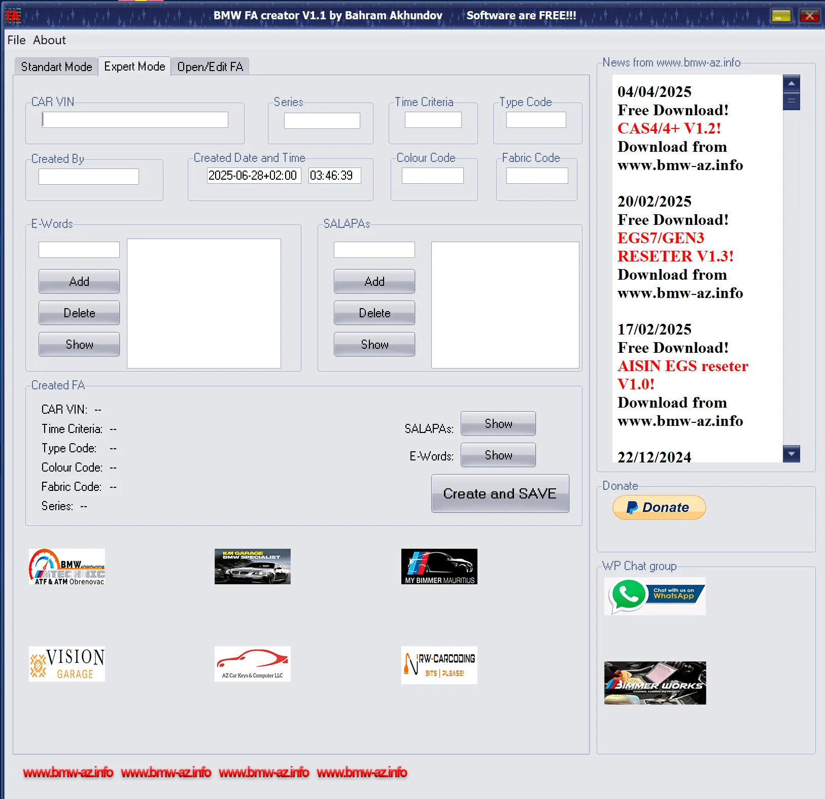The height and width of the screenshot is (799, 825).
Task: Click the Fabric Code input field
Action: coord(537,176)
